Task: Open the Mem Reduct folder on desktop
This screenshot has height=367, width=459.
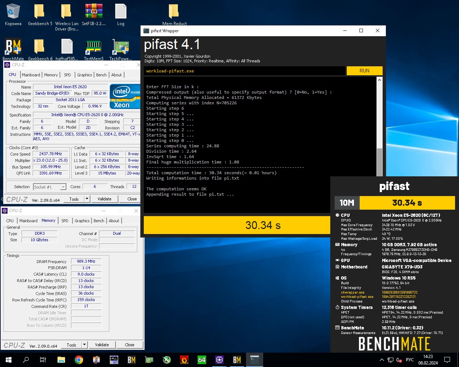Action: [174, 15]
